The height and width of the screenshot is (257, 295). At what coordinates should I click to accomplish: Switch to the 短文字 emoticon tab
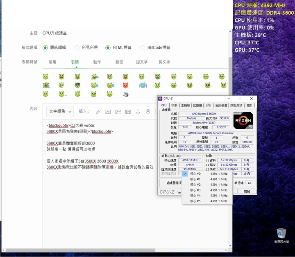142,62
